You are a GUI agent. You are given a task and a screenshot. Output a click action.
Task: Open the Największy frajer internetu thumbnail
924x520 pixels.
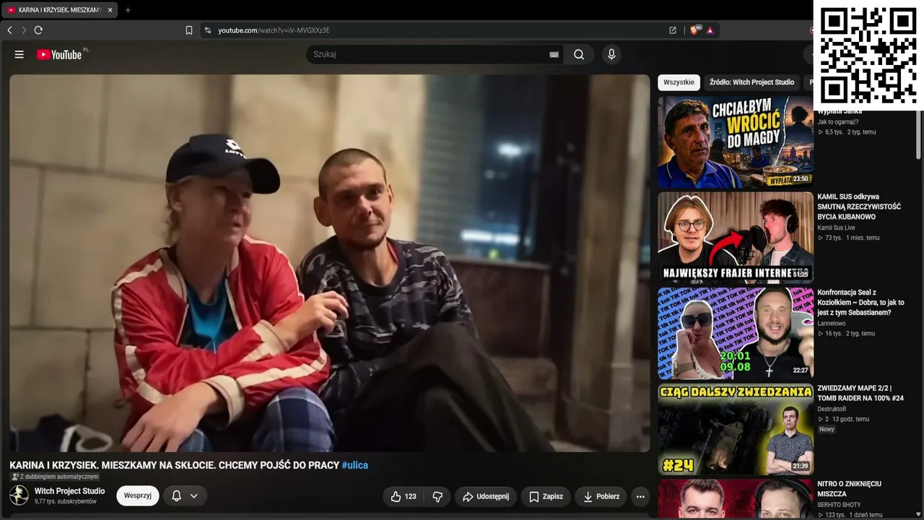[736, 238]
